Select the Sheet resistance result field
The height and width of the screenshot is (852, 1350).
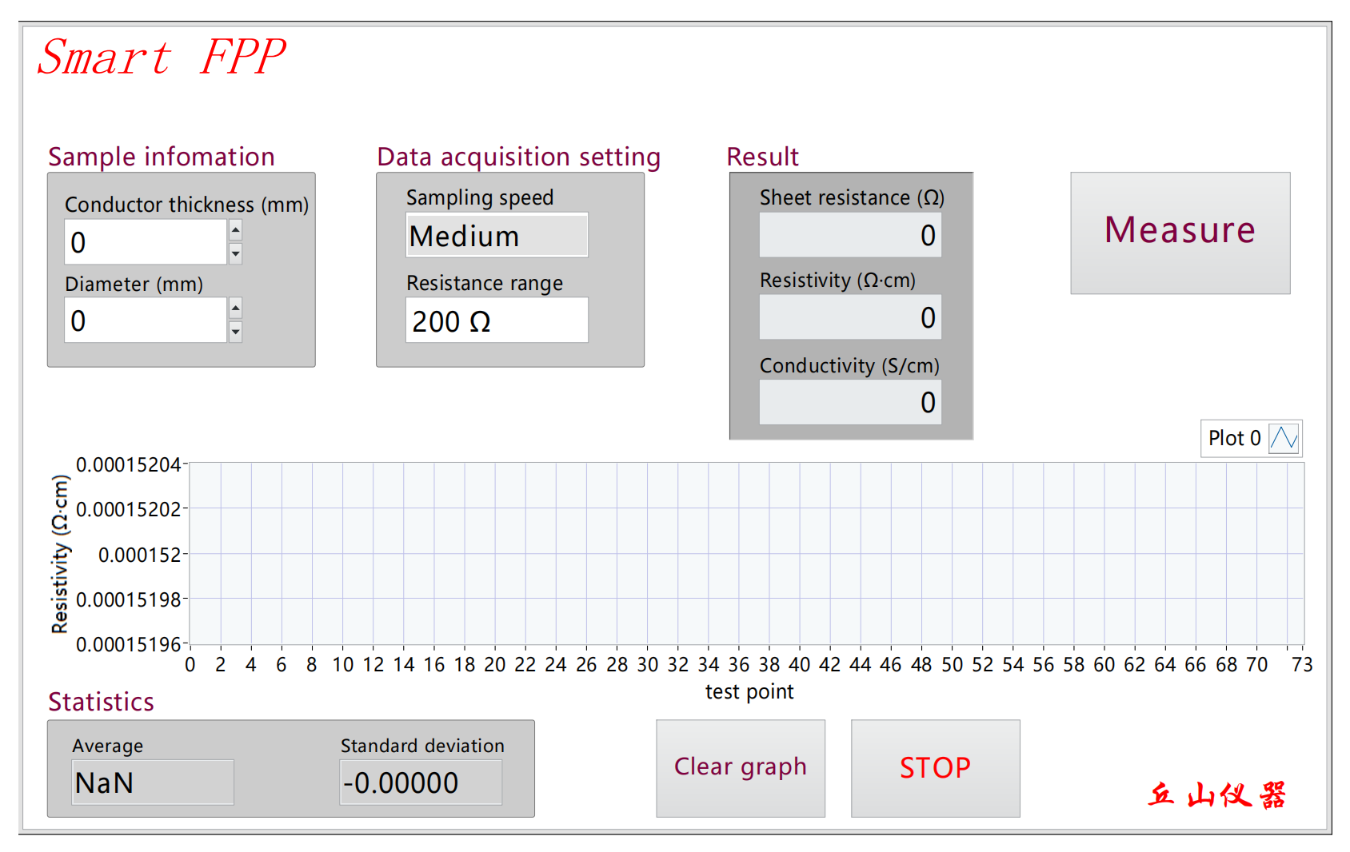point(850,236)
